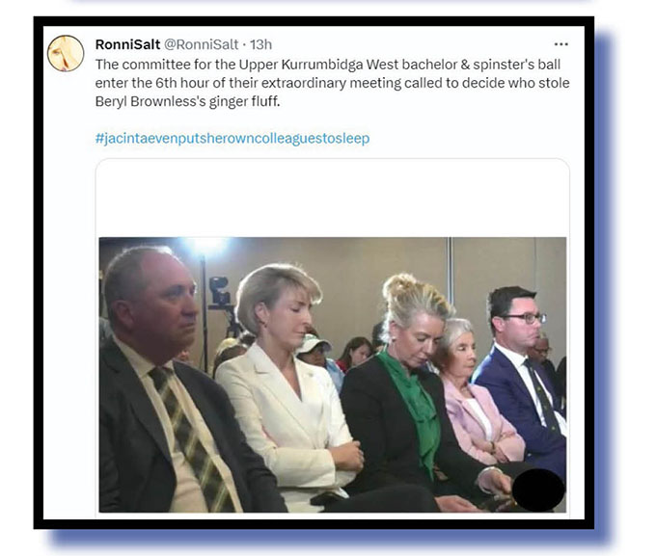The image size is (656, 556).
Task: Open the three-dot more options menu
Action: pos(560,44)
